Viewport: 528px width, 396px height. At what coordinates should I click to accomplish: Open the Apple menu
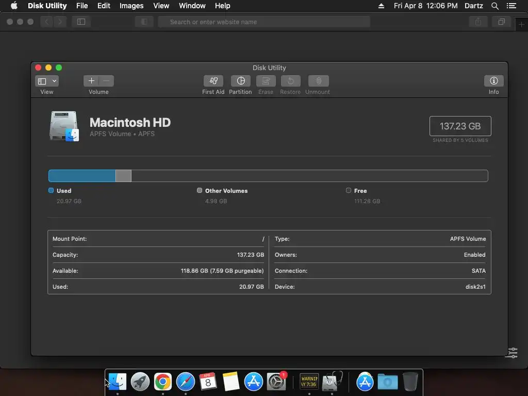[x=14, y=6]
